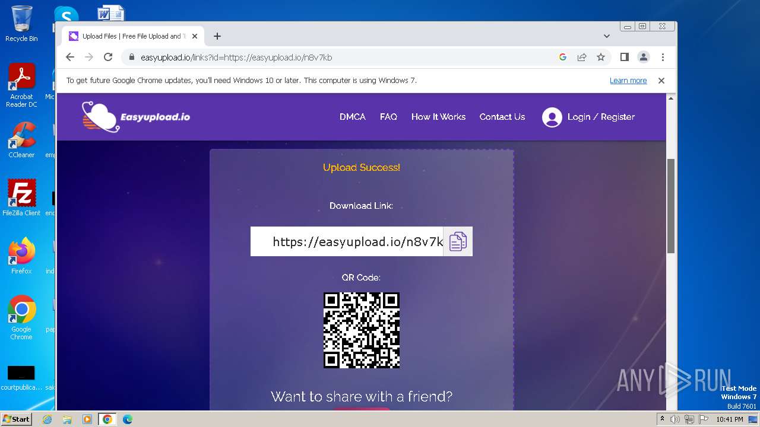The image size is (760, 427).
Task: Expand the tab search chevron
Action: [x=606, y=36]
